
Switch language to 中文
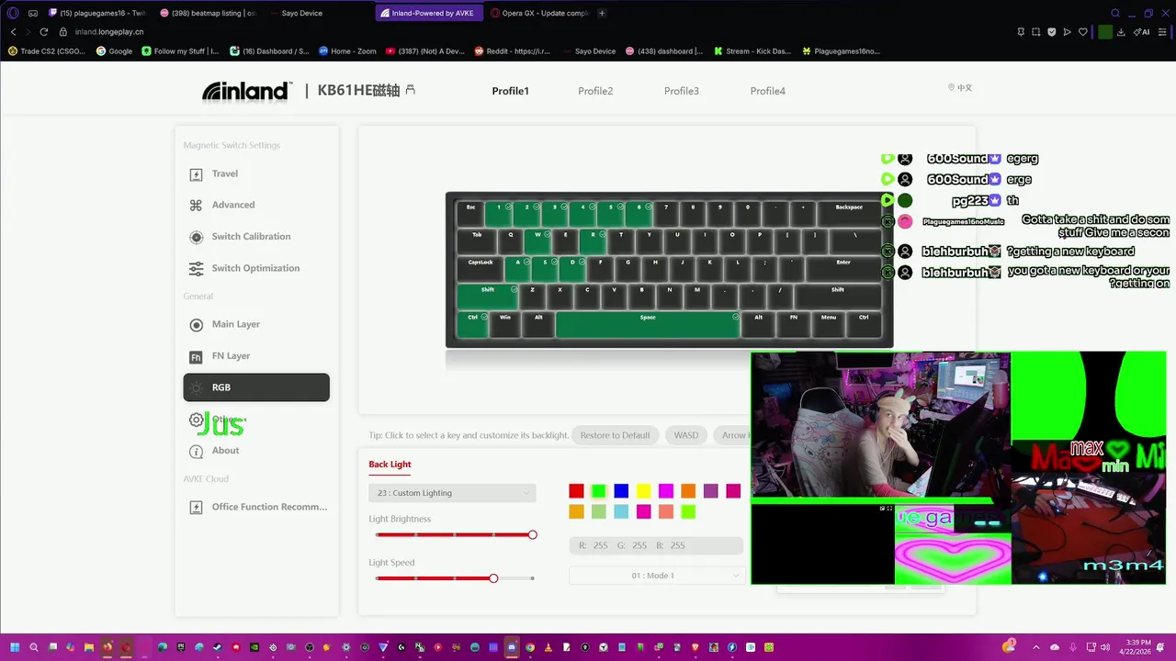tap(965, 88)
